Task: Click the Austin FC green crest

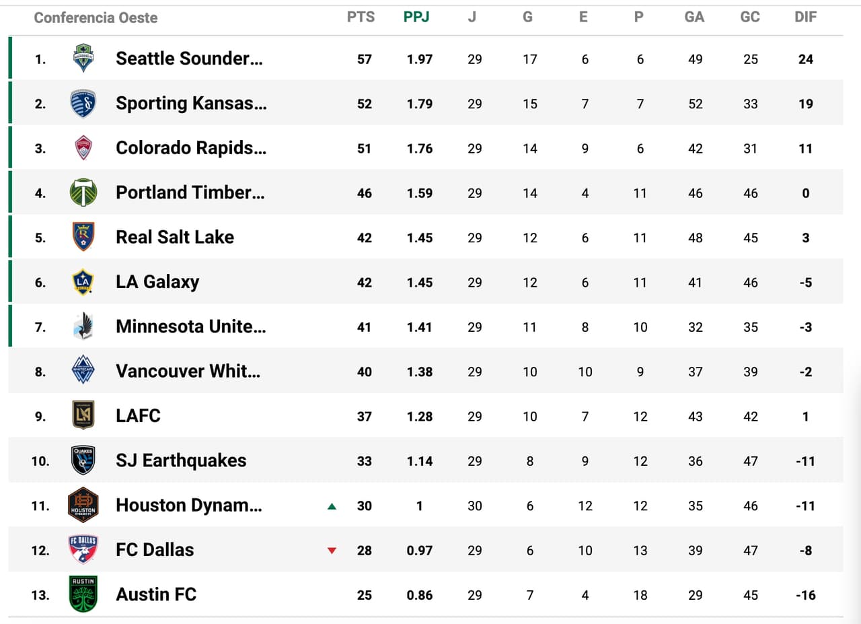Action: pos(83,594)
